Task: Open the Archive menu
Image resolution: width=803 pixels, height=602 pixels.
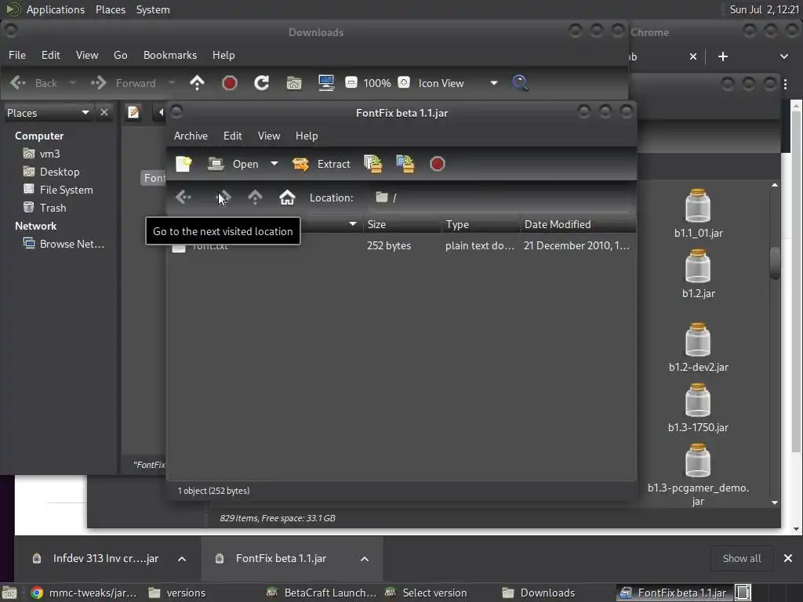Action: point(191,136)
